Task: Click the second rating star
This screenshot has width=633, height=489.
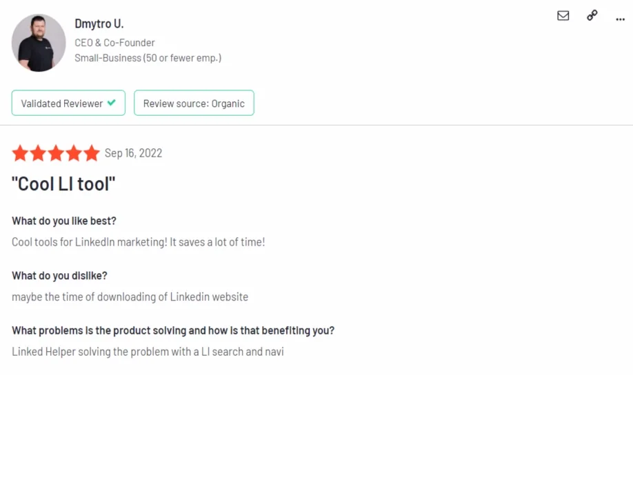Action: 38,153
